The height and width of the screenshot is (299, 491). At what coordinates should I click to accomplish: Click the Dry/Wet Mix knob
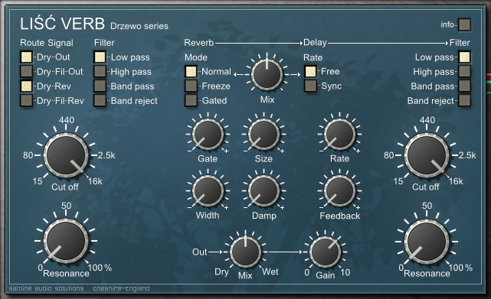click(245, 252)
